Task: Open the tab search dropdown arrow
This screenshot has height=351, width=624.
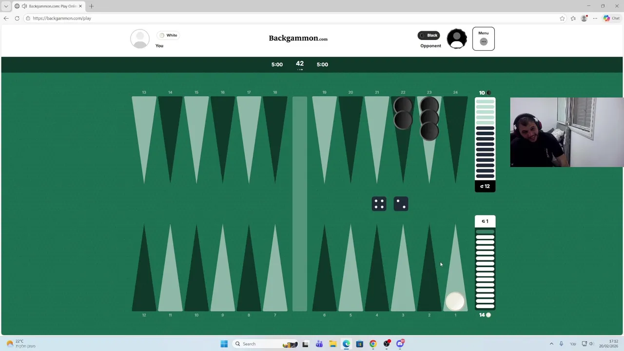Action: pos(6,6)
